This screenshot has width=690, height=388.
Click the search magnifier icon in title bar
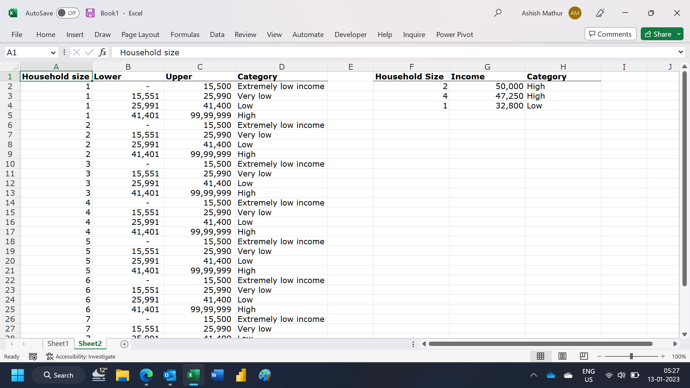point(498,13)
